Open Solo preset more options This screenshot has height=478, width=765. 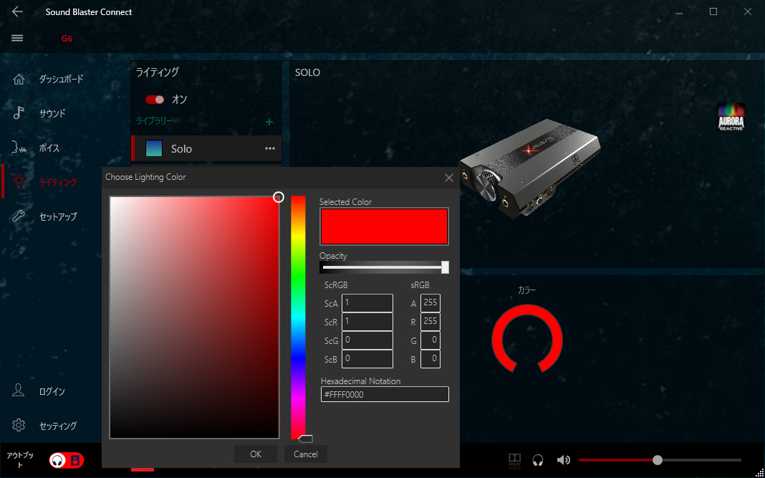(270, 149)
